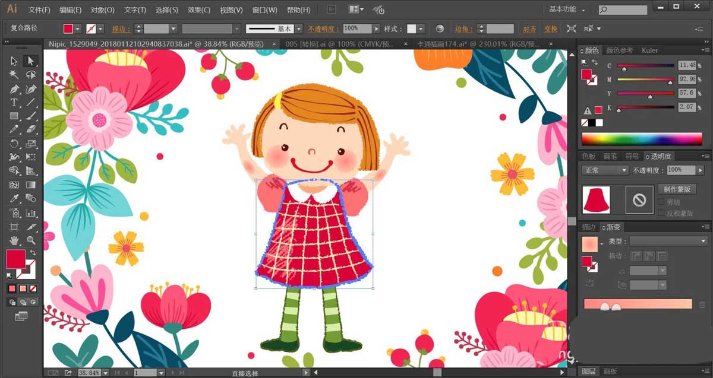Screen dimensions: 713x378
Task: Select the Hand tool
Action: click(14, 240)
